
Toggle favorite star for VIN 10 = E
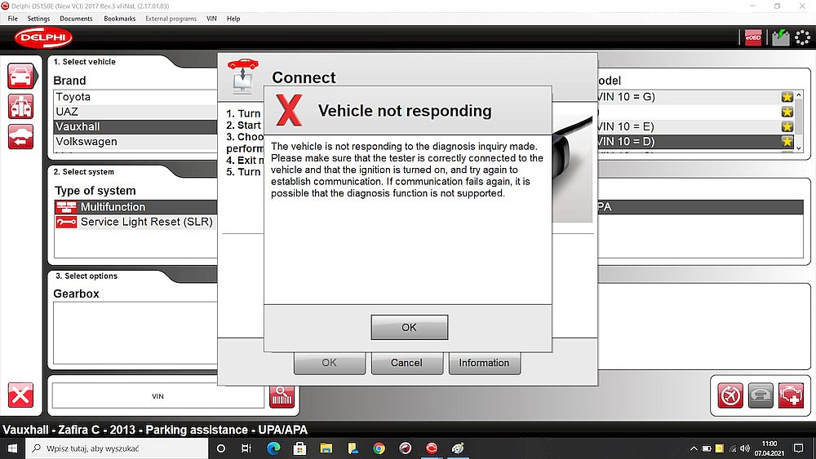click(787, 127)
